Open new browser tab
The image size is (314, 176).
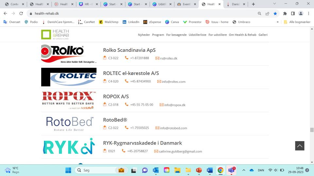pos(253,4)
